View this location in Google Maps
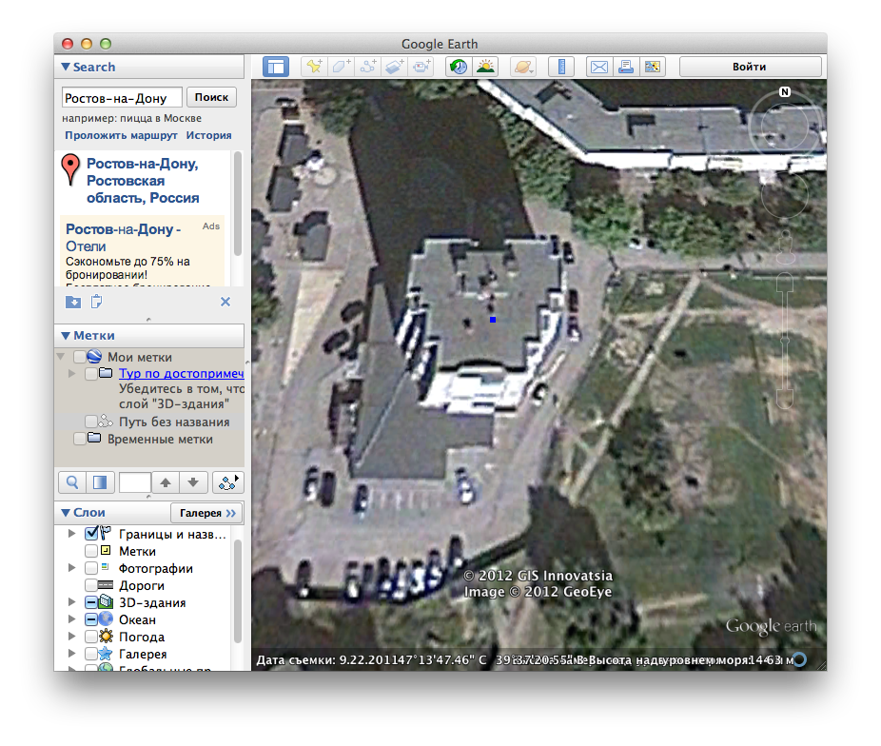Screen dimensions: 881x746 point(653,67)
